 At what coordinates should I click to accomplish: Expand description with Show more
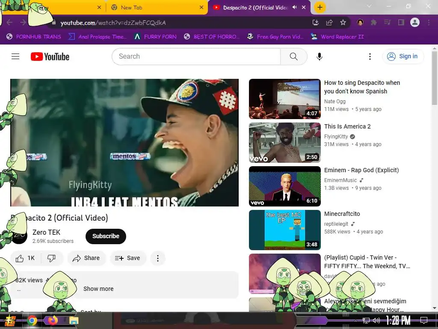(98, 289)
